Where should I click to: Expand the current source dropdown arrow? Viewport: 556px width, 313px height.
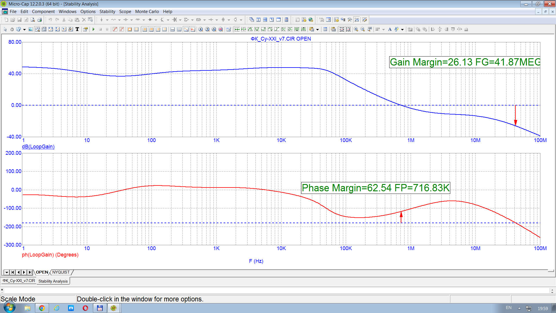[x=229, y=20]
